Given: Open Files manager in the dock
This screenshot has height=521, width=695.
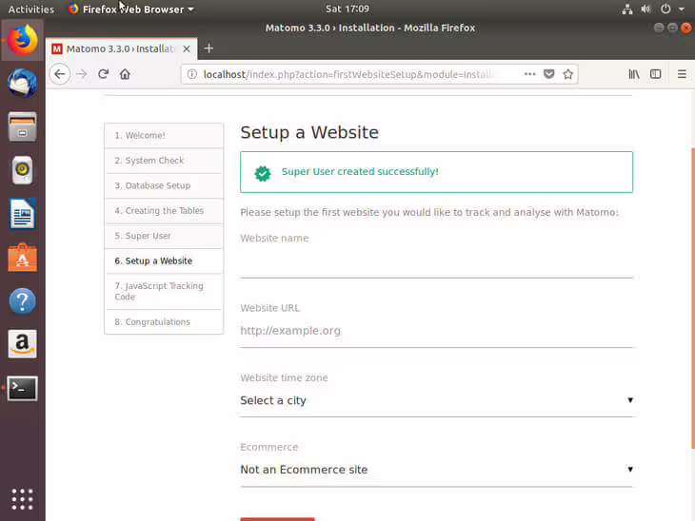Looking at the screenshot, I should pyautogui.click(x=22, y=126).
